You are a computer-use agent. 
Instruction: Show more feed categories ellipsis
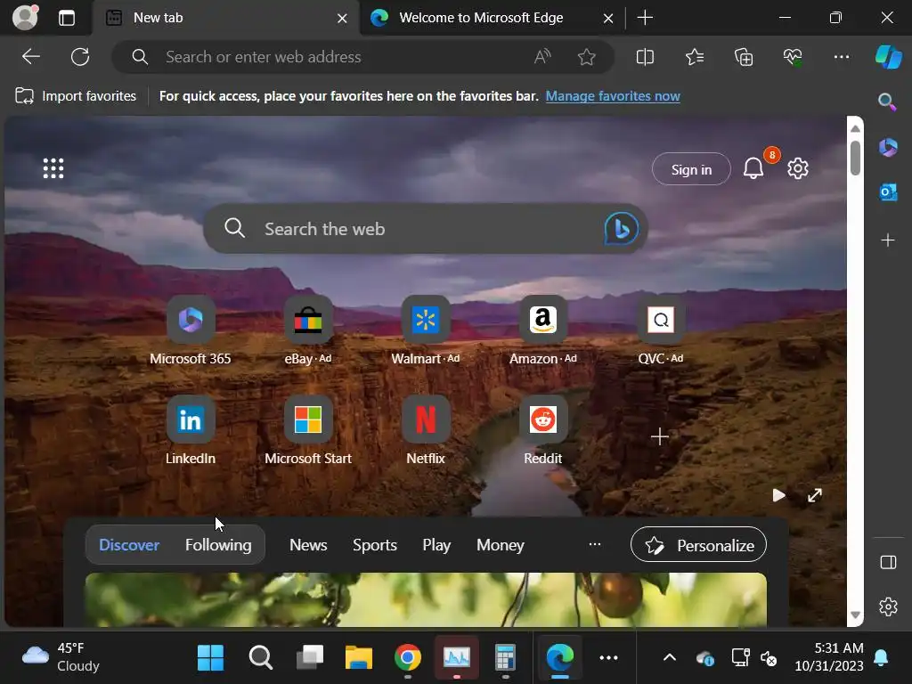594,544
